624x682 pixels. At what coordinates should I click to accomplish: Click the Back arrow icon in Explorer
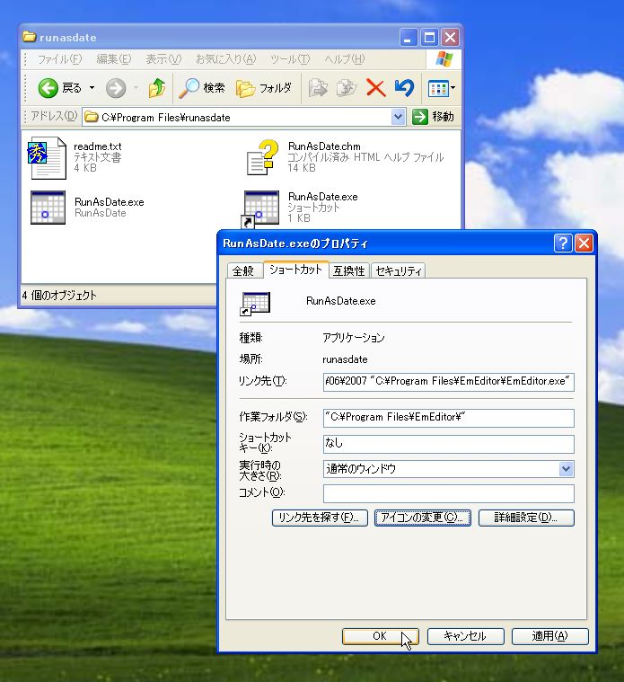[x=48, y=88]
